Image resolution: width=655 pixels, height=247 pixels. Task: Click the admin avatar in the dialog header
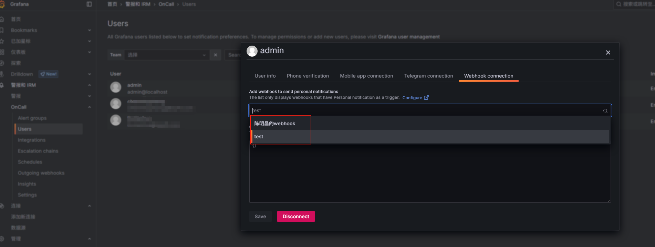(x=252, y=51)
